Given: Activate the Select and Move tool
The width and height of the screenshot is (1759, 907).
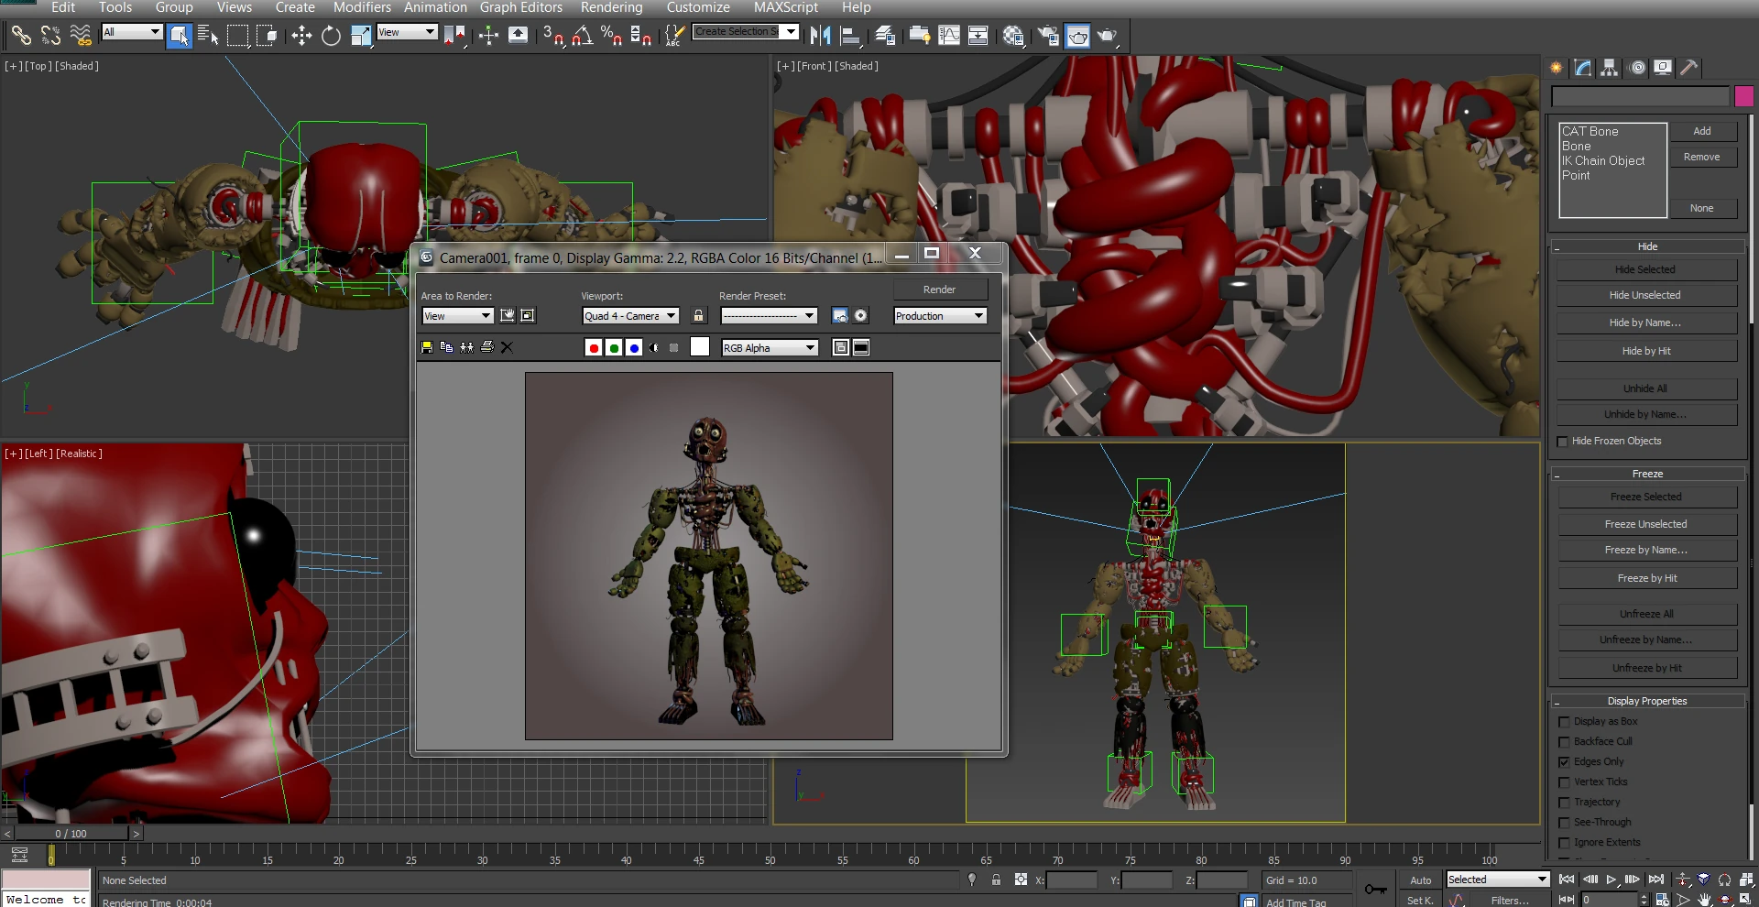Looking at the screenshot, I should [x=301, y=36].
